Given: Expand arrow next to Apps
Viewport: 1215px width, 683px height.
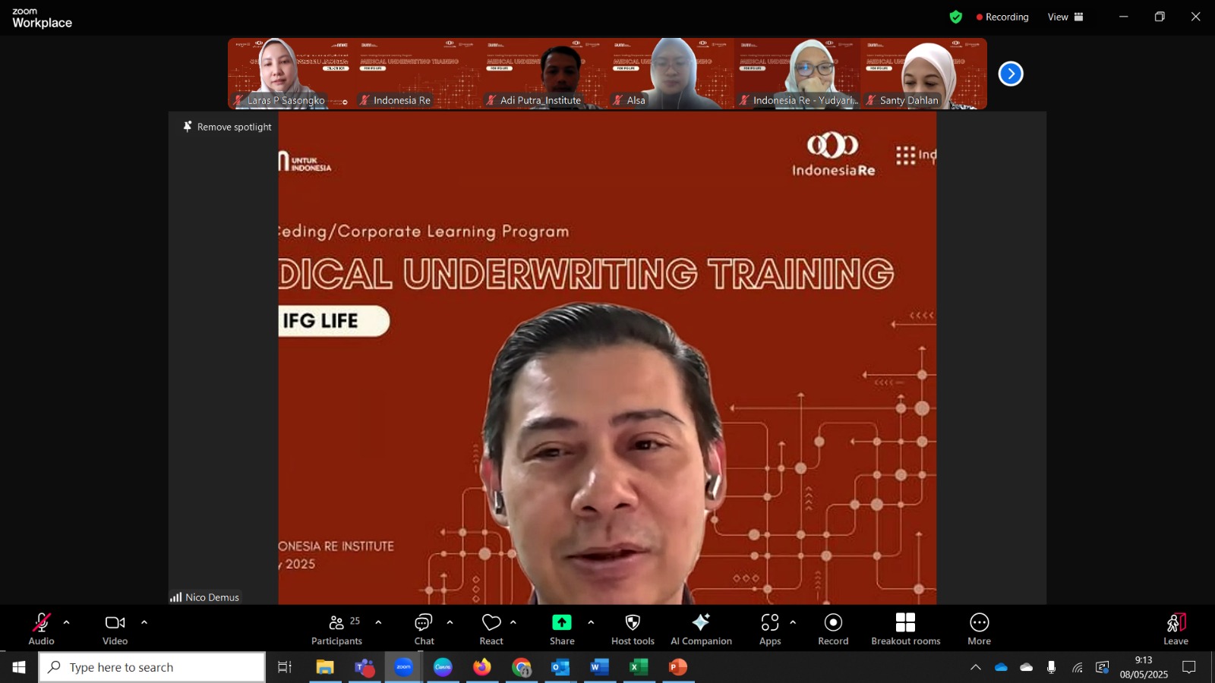Looking at the screenshot, I should tap(793, 622).
